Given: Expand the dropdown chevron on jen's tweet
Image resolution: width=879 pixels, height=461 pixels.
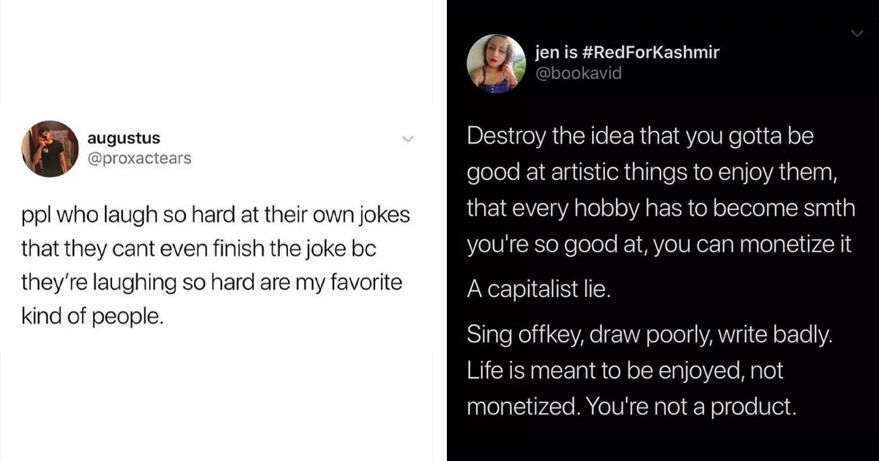Looking at the screenshot, I should 858,32.
